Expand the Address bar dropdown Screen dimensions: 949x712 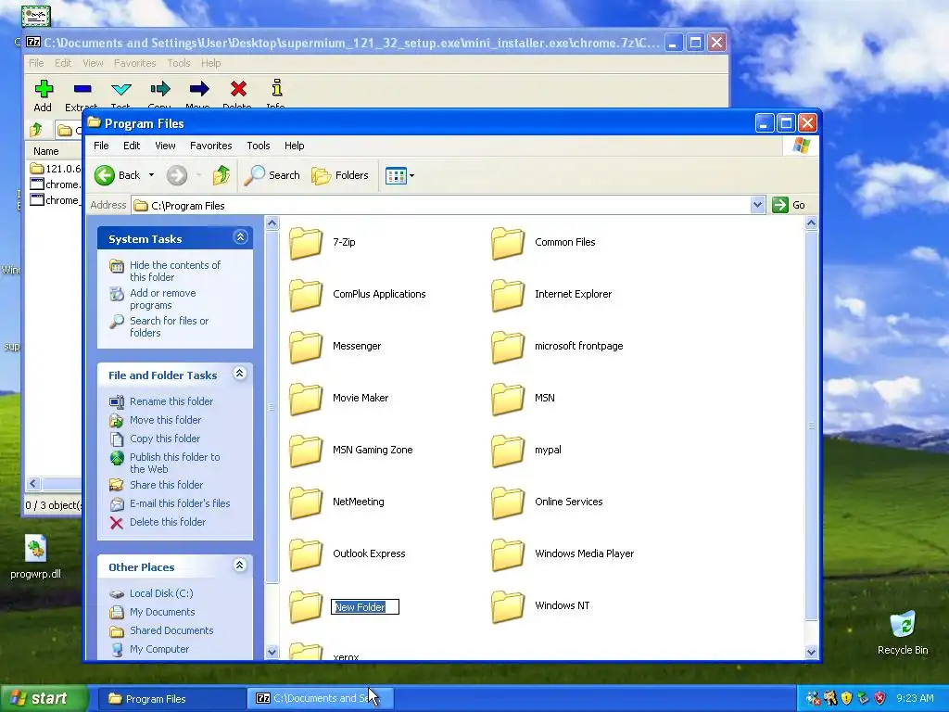(x=757, y=205)
